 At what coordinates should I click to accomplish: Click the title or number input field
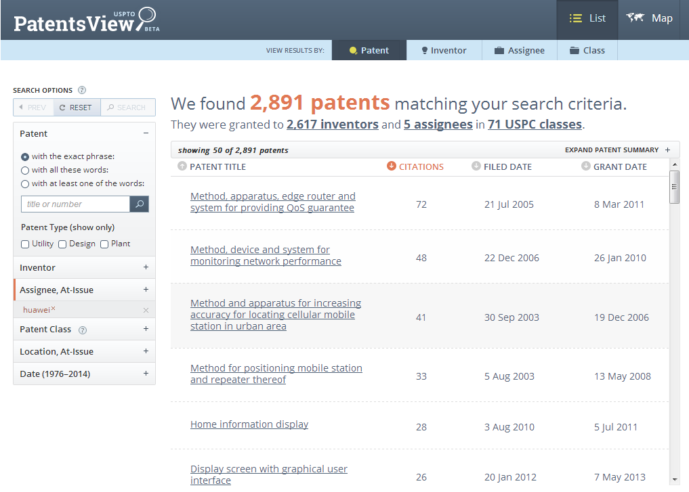(75, 204)
